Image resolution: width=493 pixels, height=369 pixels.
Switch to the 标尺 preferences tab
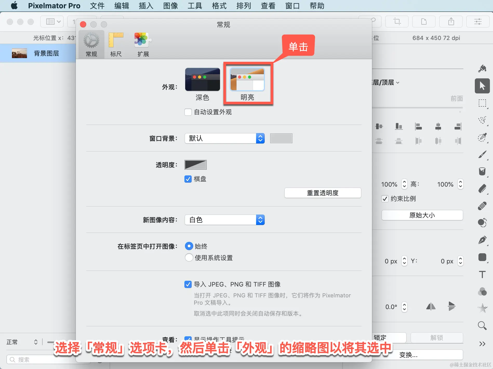point(116,45)
